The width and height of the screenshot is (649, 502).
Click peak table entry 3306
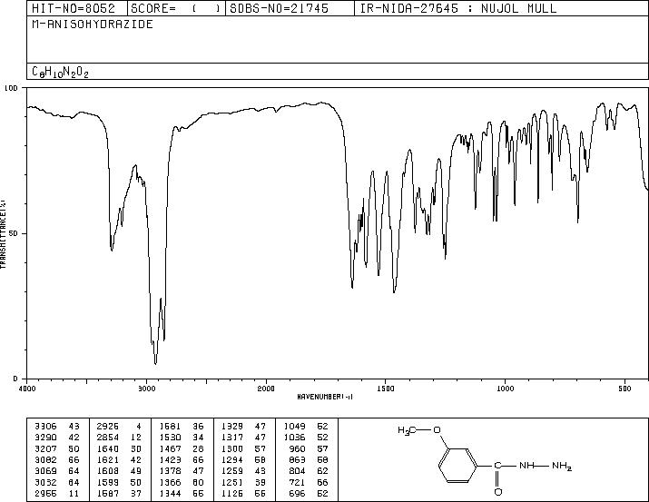click(x=45, y=427)
